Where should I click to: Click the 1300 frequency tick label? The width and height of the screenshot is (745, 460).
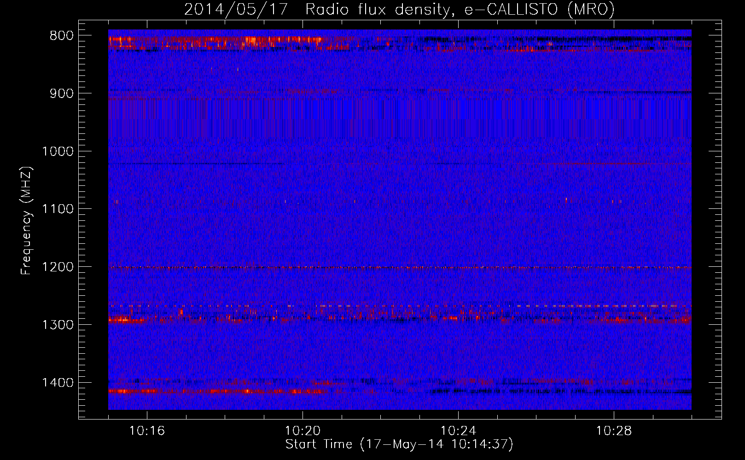click(x=58, y=325)
